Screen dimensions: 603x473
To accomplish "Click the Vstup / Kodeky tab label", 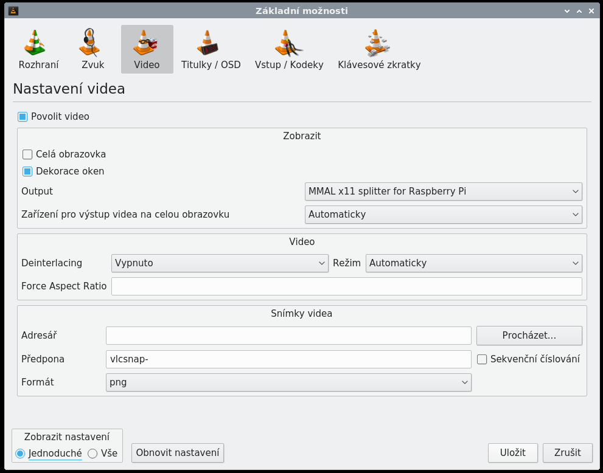I will pos(289,64).
